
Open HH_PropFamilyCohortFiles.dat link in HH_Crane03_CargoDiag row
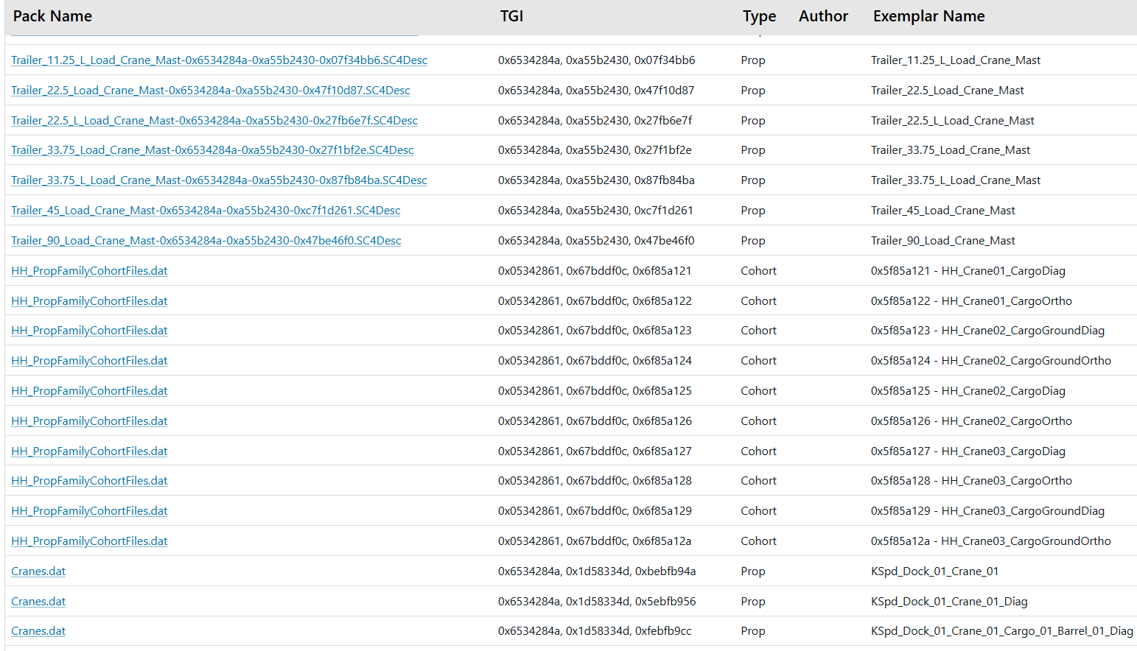point(89,451)
